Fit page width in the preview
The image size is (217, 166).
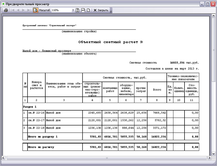click(83, 10)
